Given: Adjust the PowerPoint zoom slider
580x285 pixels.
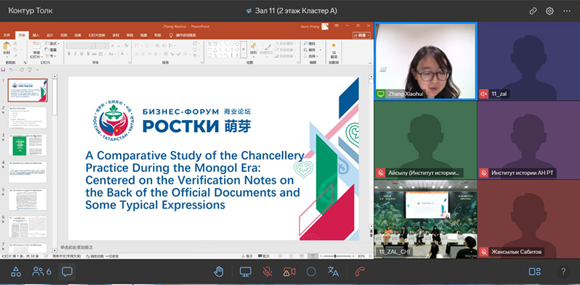Looking at the screenshot, I should 335,256.
